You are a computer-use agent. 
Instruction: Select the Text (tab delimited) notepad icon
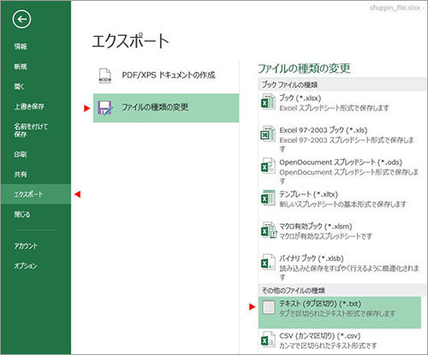click(x=268, y=307)
